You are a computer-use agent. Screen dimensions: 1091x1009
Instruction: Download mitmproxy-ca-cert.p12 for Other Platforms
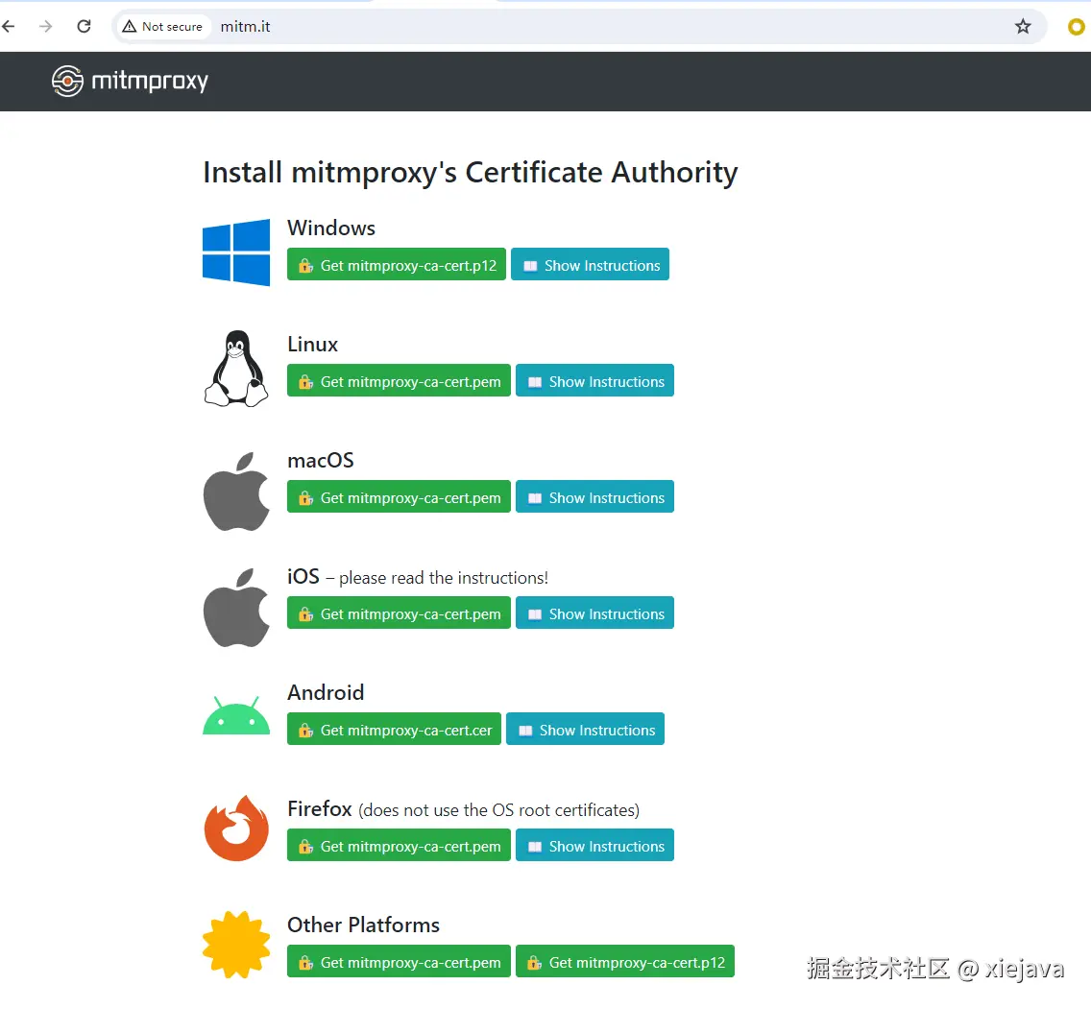click(625, 961)
